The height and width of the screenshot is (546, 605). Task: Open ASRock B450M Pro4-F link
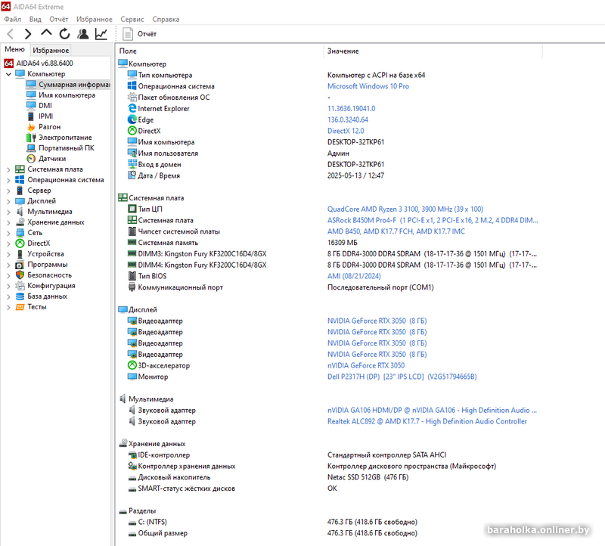click(x=433, y=220)
